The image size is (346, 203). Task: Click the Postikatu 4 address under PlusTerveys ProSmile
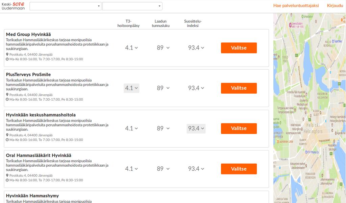[x=31, y=95]
